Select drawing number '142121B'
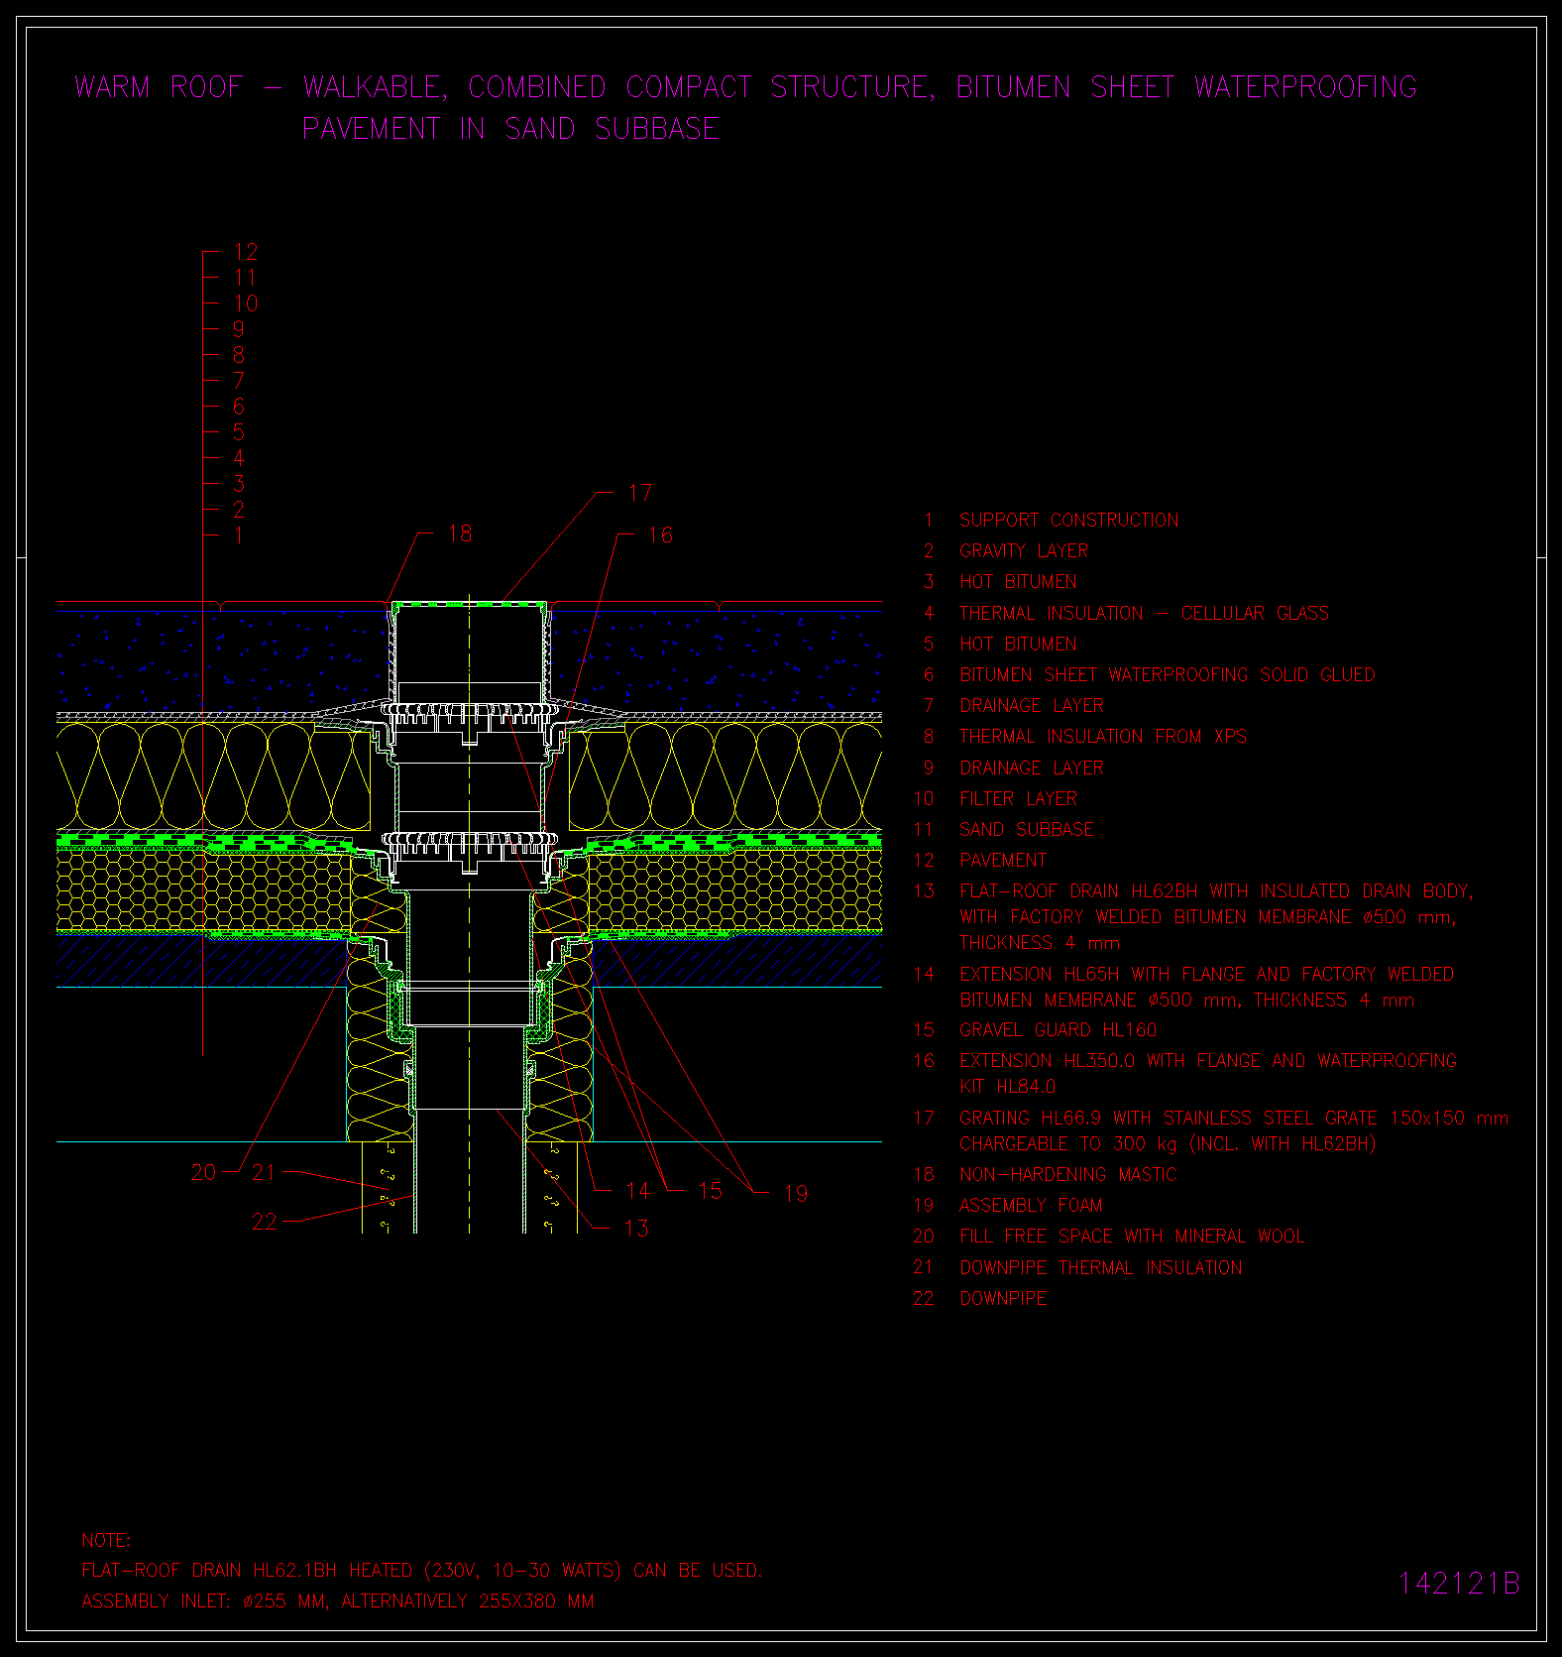 coord(1459,1584)
